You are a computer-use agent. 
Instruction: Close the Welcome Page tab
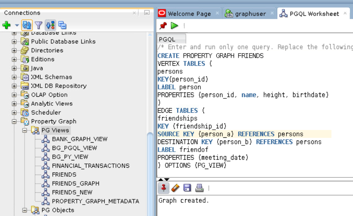(x=217, y=13)
